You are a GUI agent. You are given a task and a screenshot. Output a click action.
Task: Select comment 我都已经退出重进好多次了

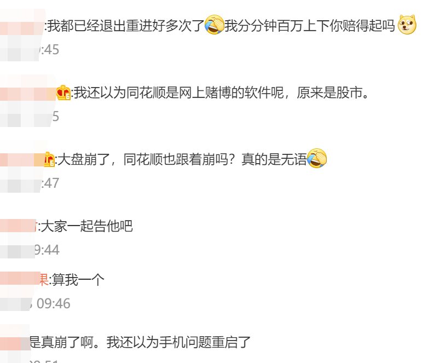click(126, 26)
